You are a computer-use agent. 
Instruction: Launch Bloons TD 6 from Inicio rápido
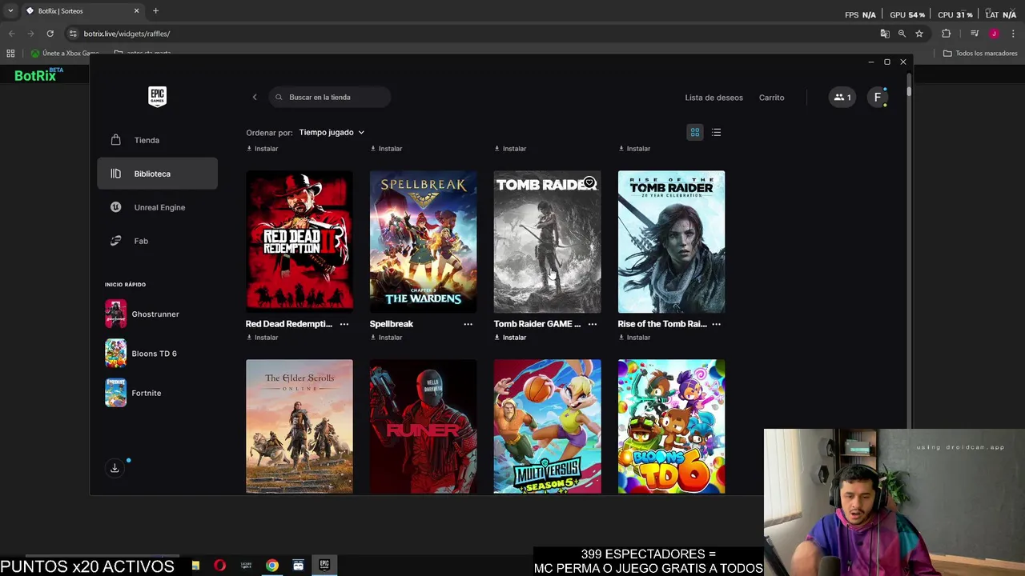(142, 354)
